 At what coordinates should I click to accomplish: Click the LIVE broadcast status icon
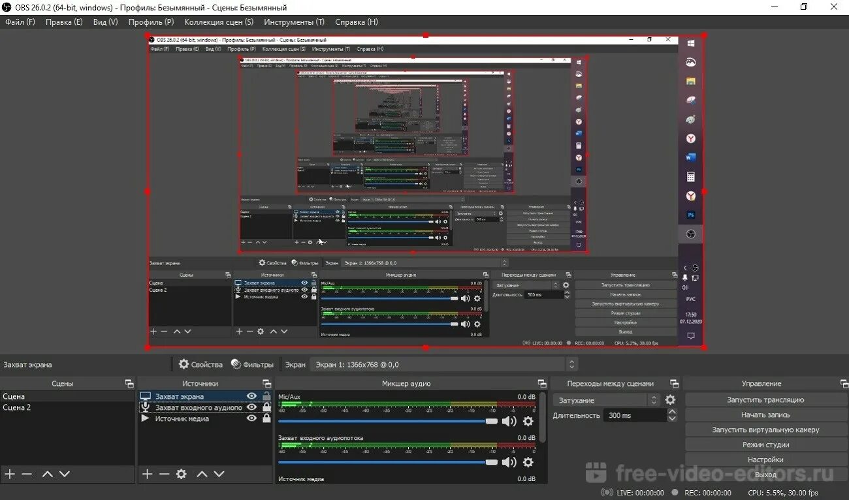tap(607, 493)
